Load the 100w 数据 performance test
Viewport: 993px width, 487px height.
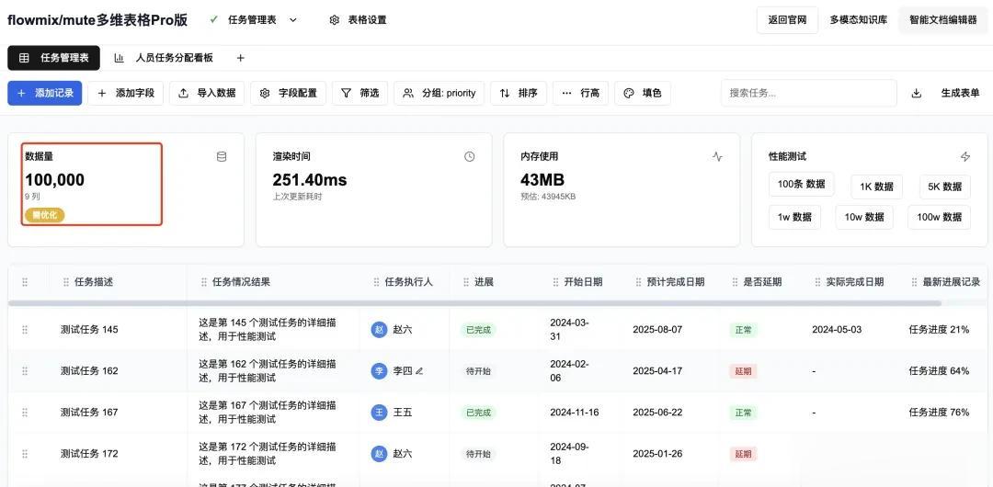939,217
